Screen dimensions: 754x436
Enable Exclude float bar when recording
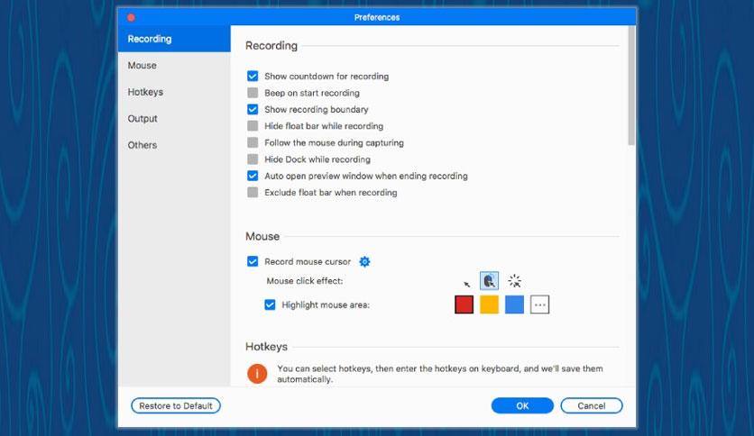pos(253,193)
